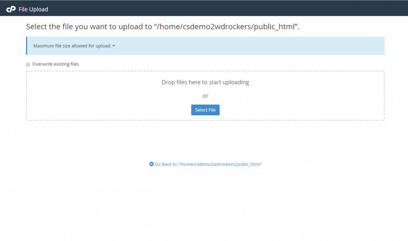
Task: Click the "Go Back to" words in link
Action: coord(166,164)
